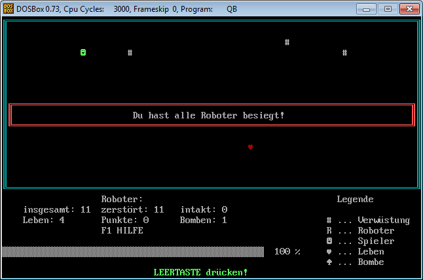Click the green player character on the playfield

(83, 52)
